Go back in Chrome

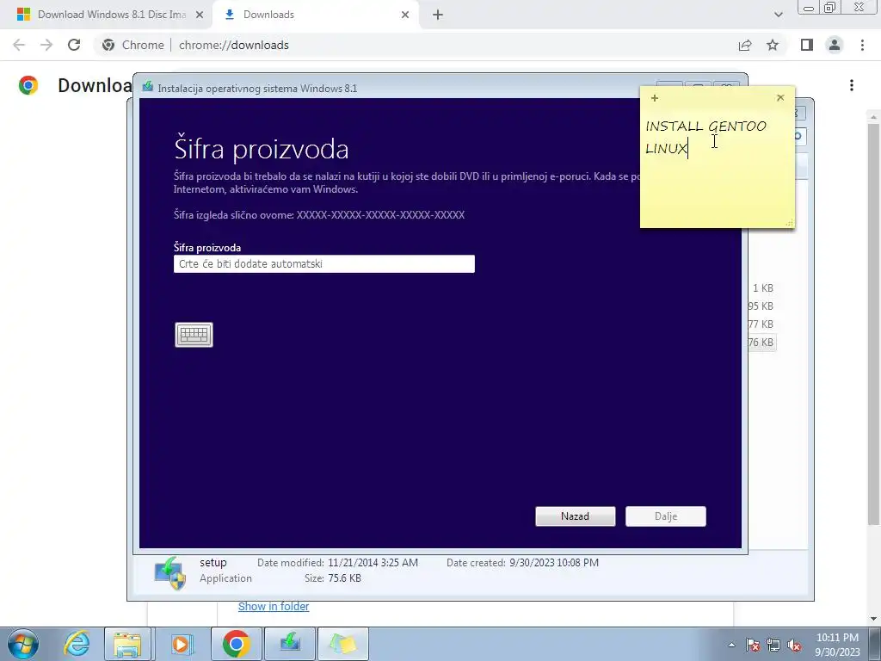(x=19, y=45)
